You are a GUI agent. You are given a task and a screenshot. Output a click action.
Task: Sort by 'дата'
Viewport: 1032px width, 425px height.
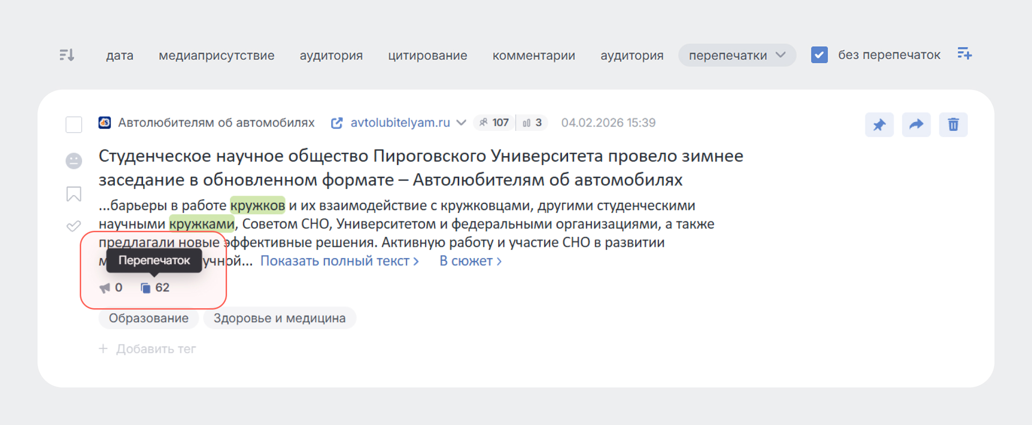pyautogui.click(x=120, y=55)
